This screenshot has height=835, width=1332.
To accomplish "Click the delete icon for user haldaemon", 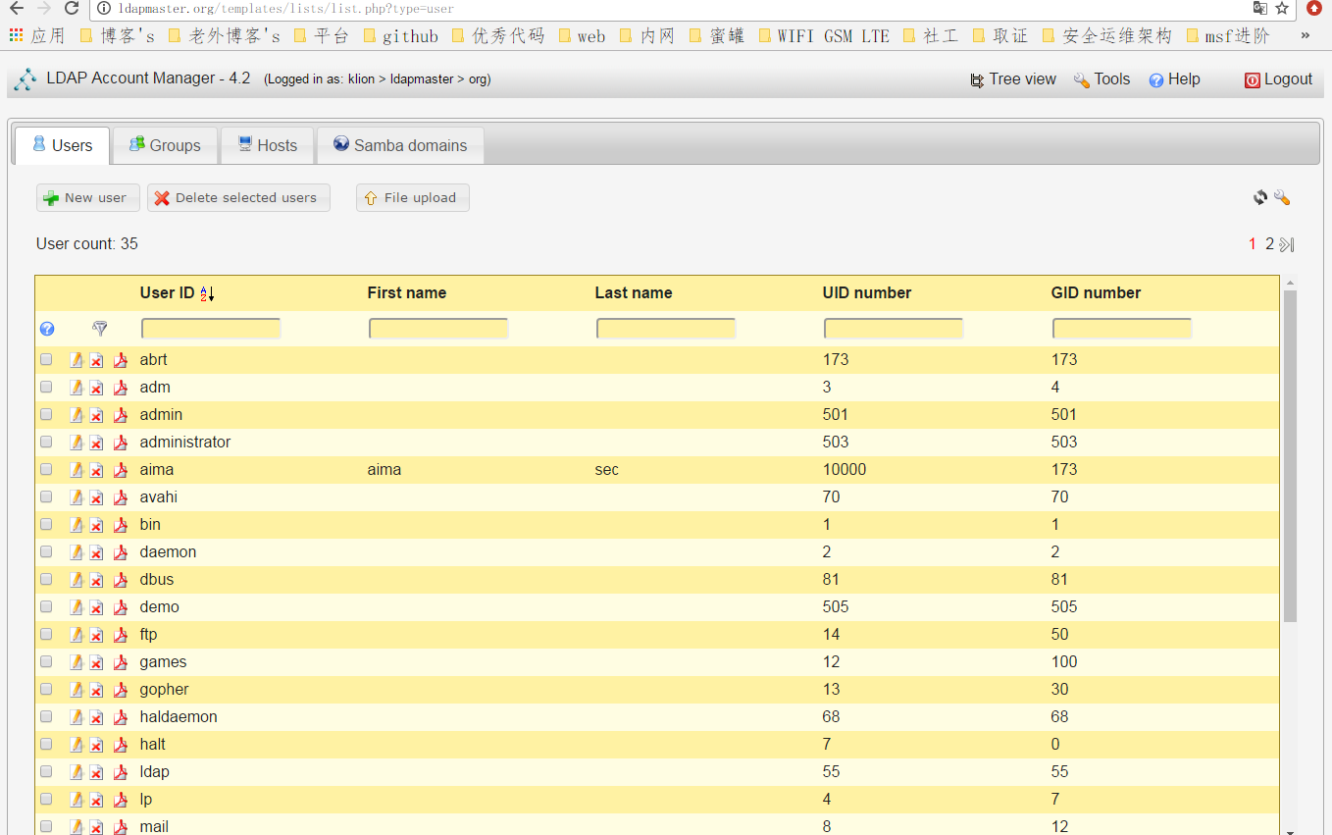I will [96, 717].
